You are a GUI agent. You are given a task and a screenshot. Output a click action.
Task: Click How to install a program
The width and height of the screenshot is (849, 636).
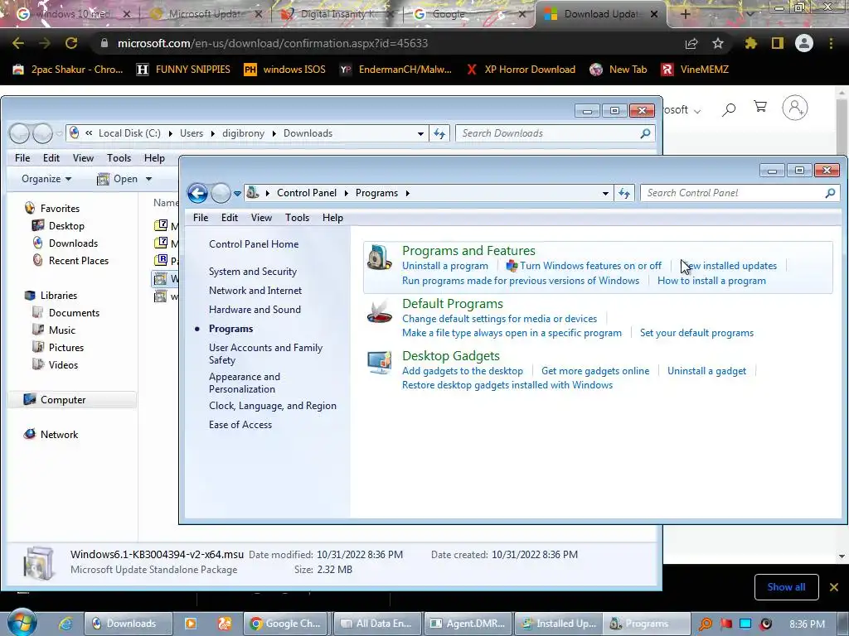pyautogui.click(x=711, y=281)
